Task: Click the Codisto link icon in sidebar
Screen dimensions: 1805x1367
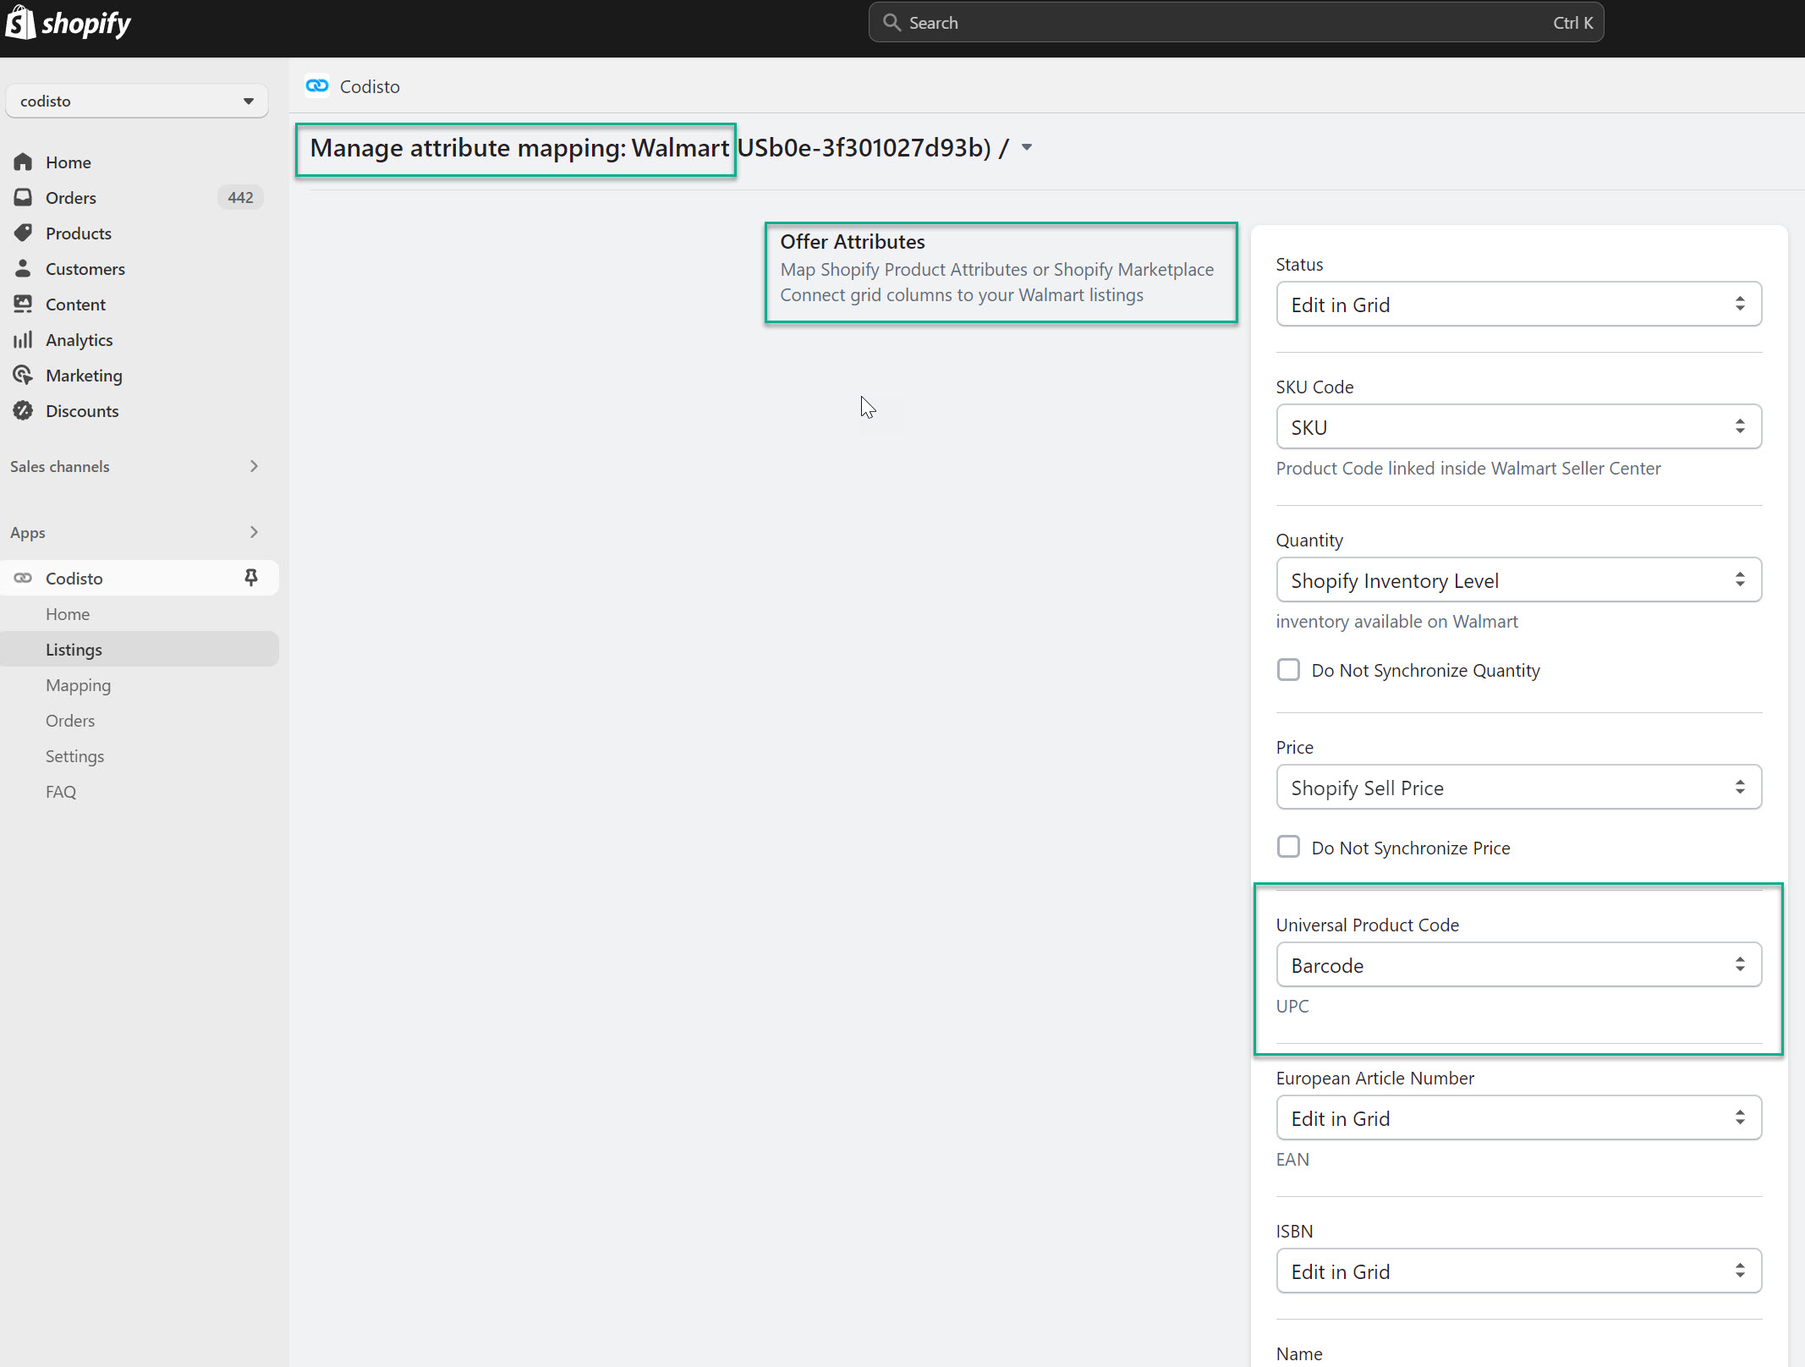Action: click(23, 578)
